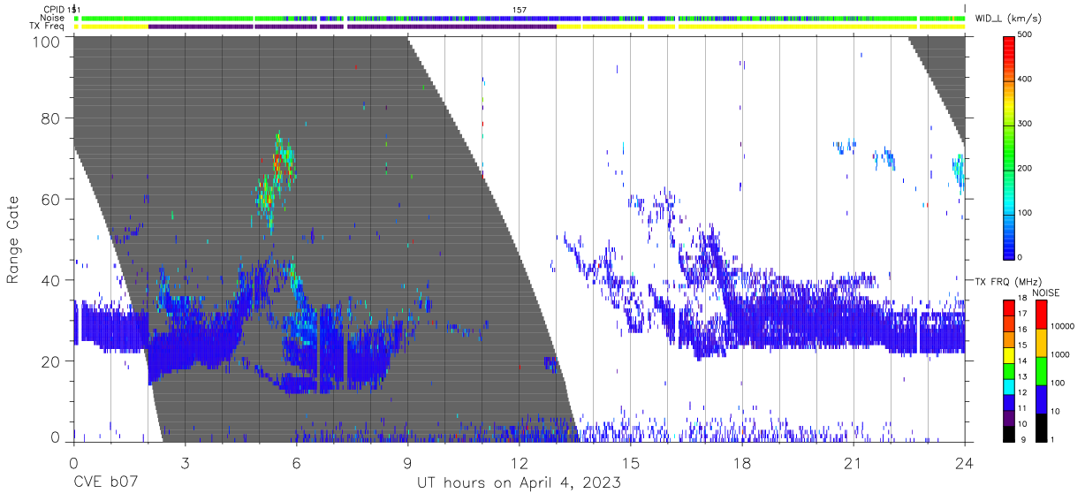Click the cyan echo patch near 24 UT
The image size is (1085, 501).
click(959, 171)
